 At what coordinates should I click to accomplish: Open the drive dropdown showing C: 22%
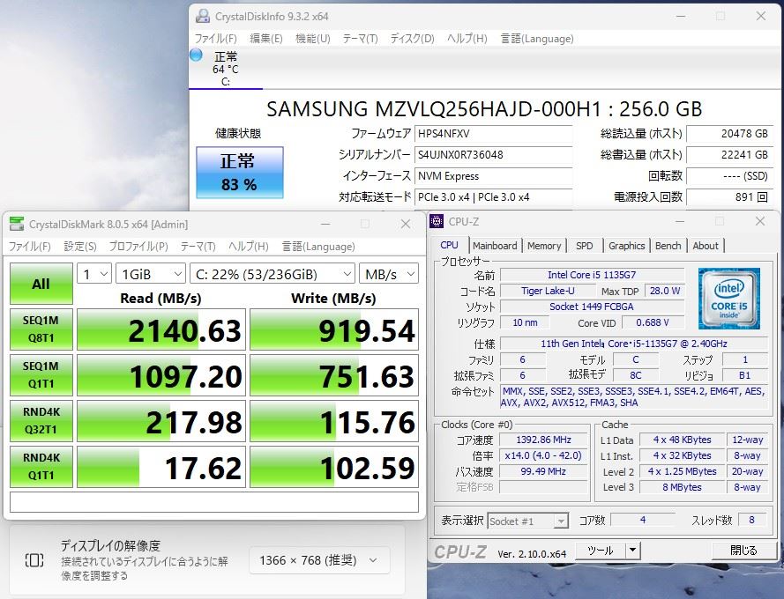273,274
